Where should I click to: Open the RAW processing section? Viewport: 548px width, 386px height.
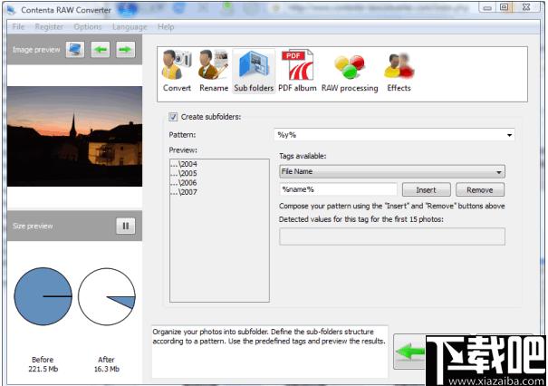point(350,72)
